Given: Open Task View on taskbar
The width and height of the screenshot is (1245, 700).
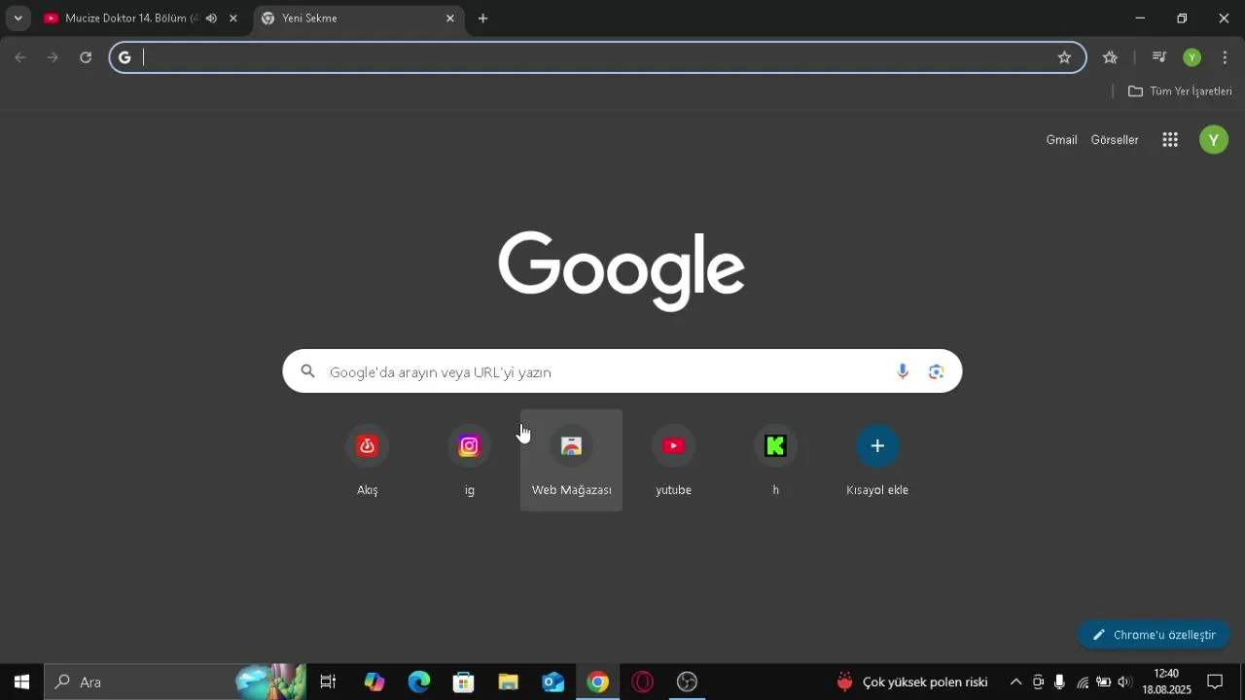Looking at the screenshot, I should click(x=328, y=682).
